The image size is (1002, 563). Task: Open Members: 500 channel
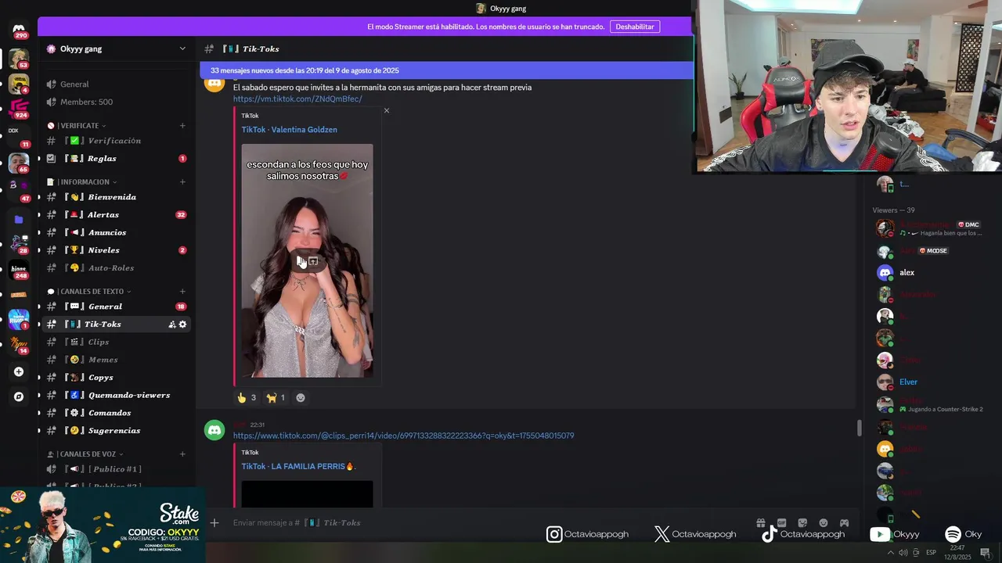pos(116,102)
